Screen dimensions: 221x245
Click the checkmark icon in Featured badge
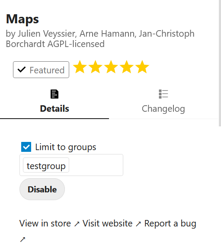(22, 69)
